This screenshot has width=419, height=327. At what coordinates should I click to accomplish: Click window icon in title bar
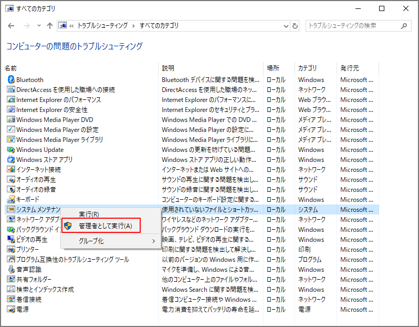9,8
